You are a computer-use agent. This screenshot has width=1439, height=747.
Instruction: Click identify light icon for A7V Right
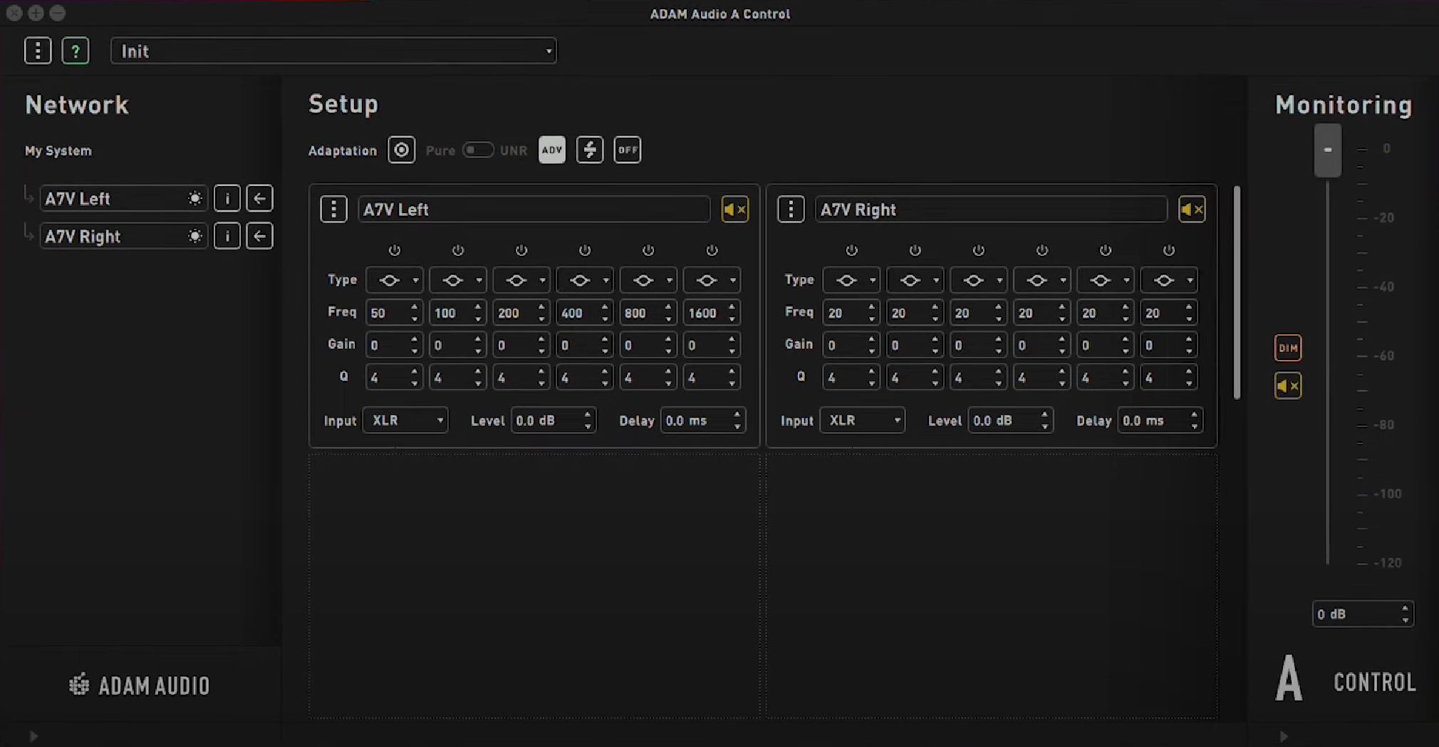pyautogui.click(x=194, y=236)
